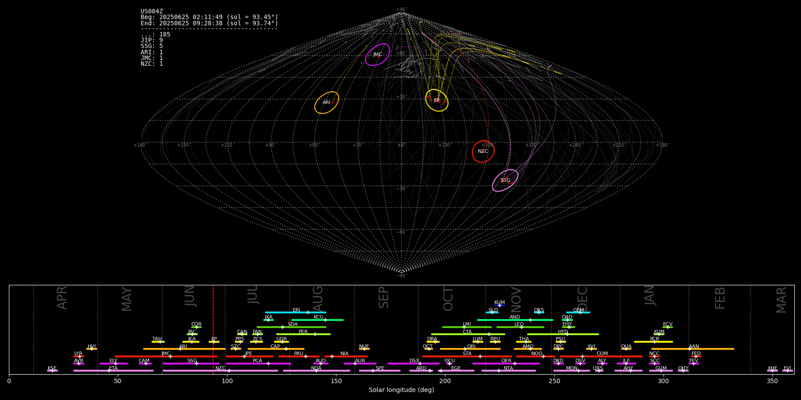The image size is (801, 400).
Task: Click the JMC radiant ellipse on sky map
Action: (377, 55)
